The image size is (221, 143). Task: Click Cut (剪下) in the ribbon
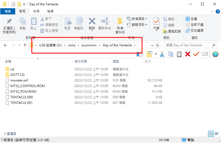pos(46,19)
